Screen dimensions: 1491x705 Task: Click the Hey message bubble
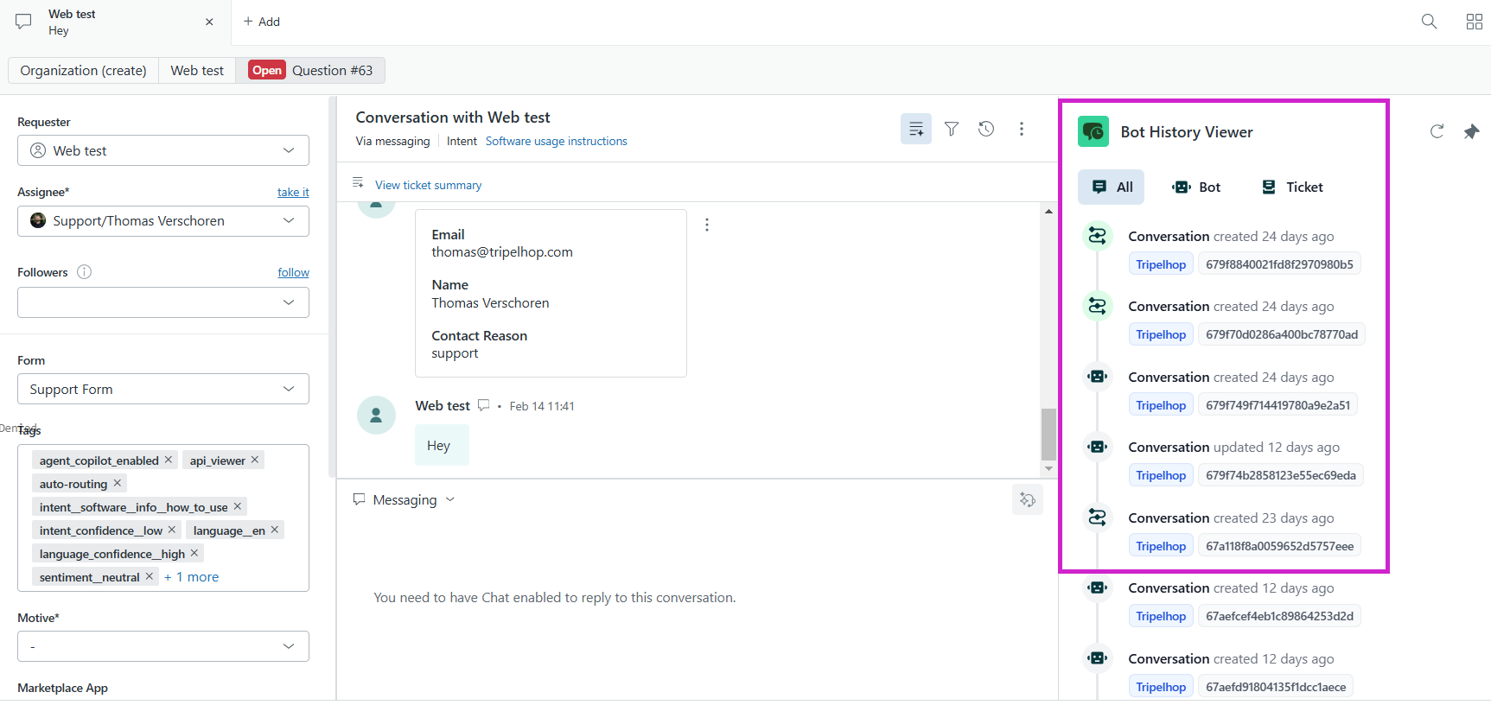[x=442, y=445]
